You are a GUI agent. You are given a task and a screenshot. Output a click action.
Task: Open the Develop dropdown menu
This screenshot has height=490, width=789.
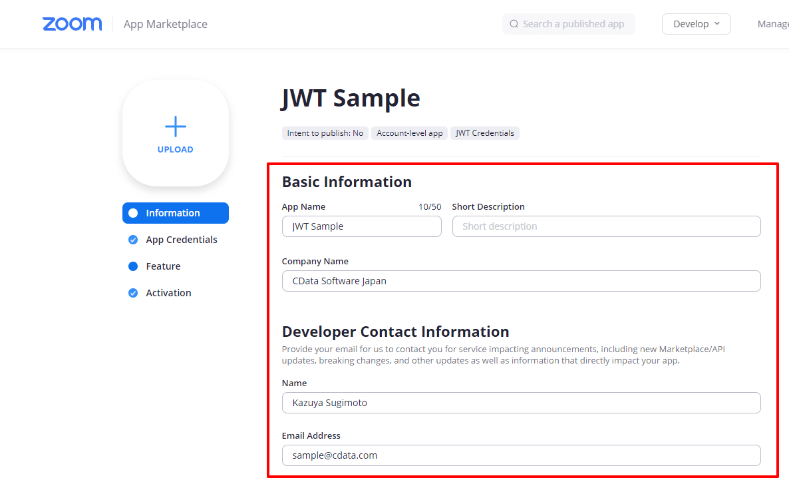pyautogui.click(x=696, y=24)
